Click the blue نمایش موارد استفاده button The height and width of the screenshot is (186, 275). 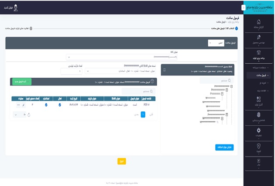click(x=224, y=147)
